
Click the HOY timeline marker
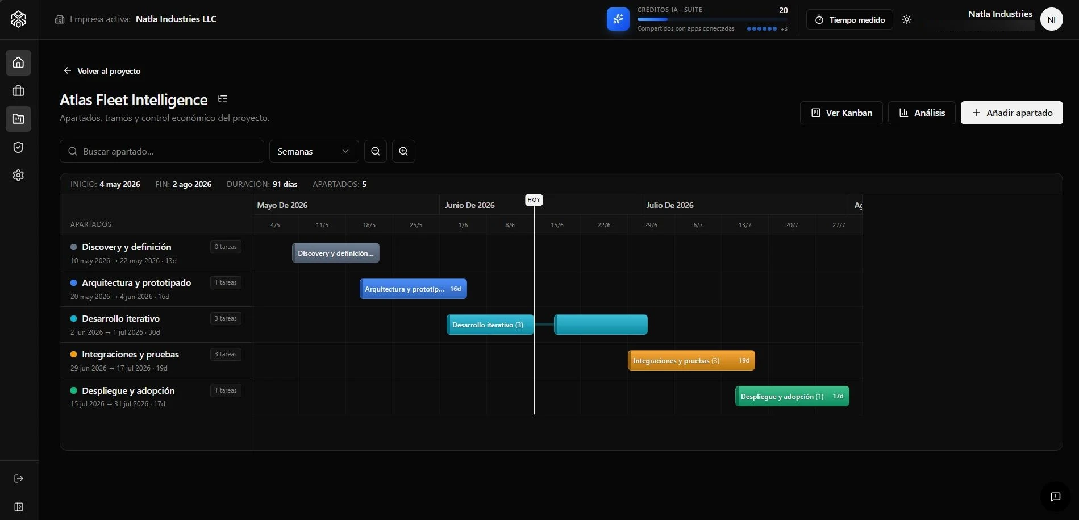pyautogui.click(x=534, y=200)
